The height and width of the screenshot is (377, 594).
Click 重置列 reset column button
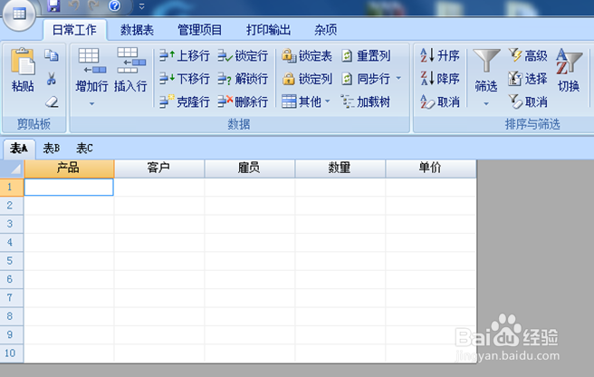coord(366,56)
